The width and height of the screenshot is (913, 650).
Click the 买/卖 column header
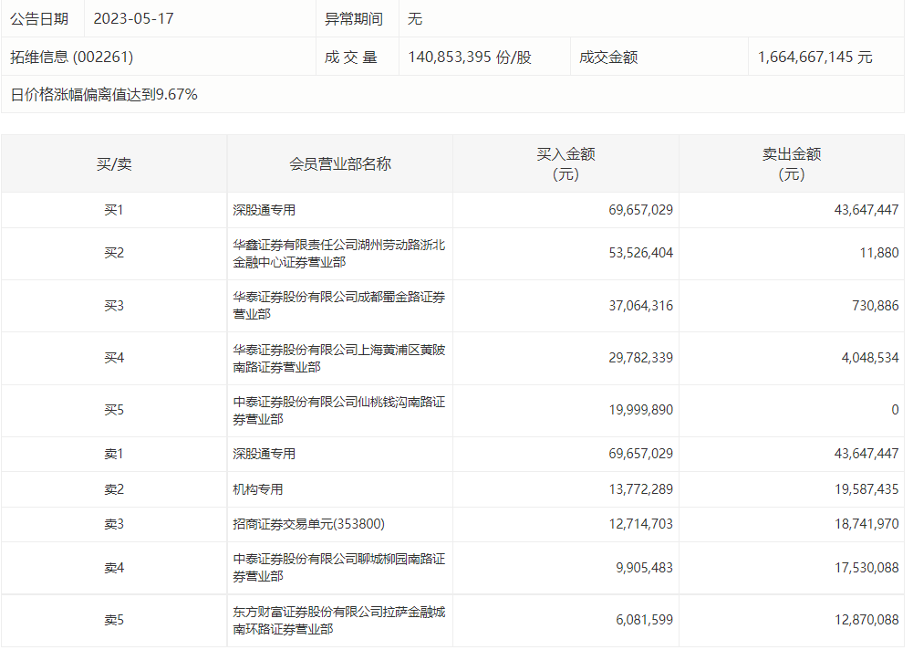[114, 163]
